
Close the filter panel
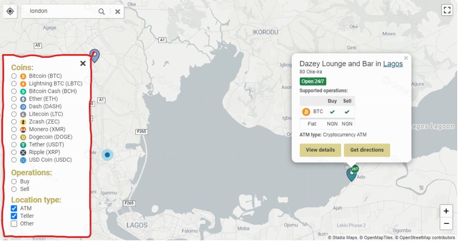(x=83, y=63)
